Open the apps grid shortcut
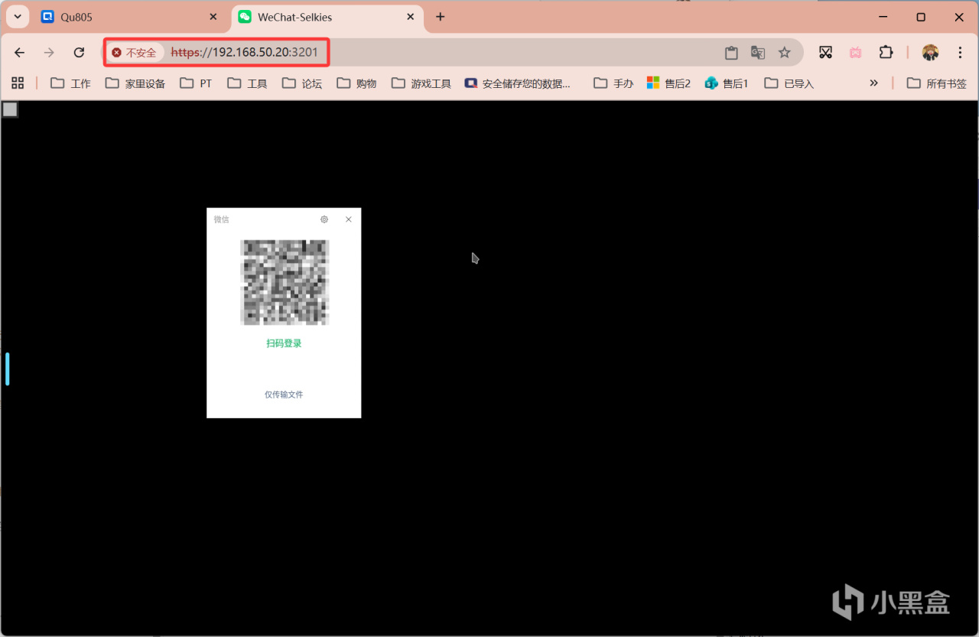This screenshot has width=979, height=637. 18,83
